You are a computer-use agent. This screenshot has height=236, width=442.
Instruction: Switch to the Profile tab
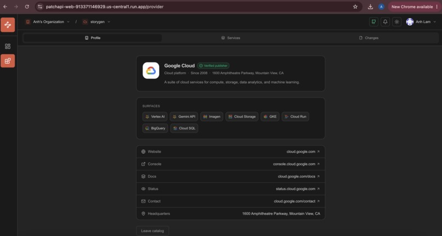(93, 38)
